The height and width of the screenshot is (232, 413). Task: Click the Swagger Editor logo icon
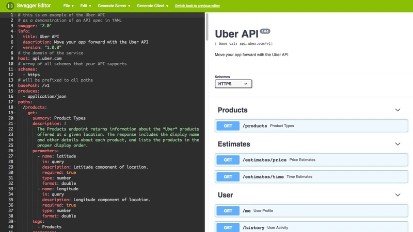10,6
